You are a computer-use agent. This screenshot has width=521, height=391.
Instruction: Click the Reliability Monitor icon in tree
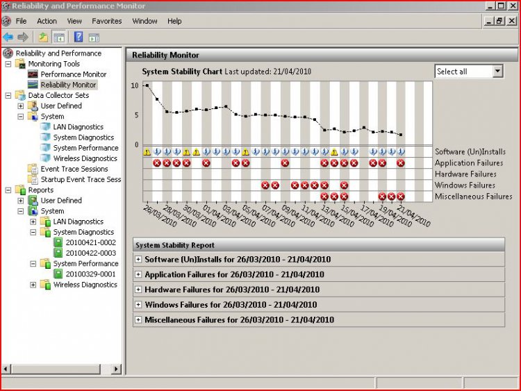click(33, 85)
